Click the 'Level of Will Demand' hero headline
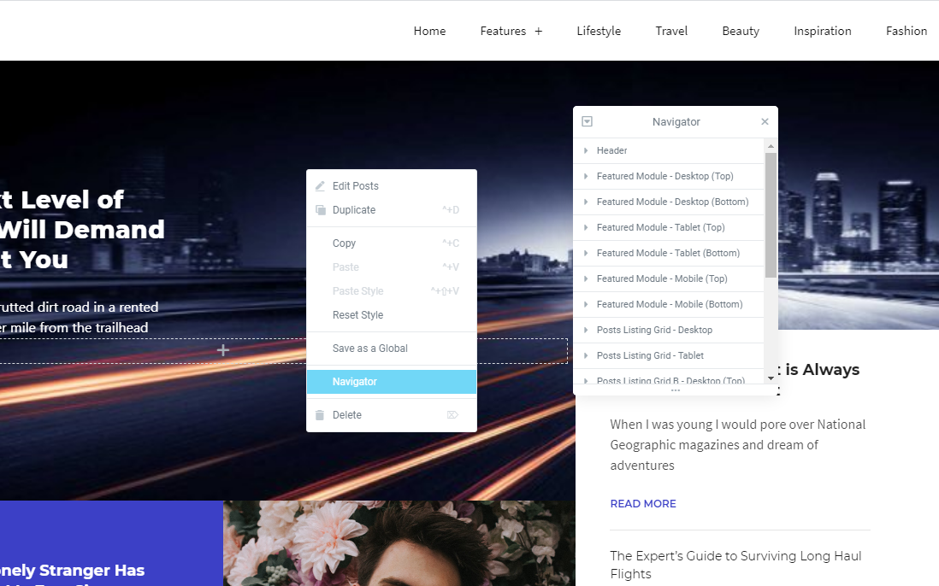 point(82,230)
